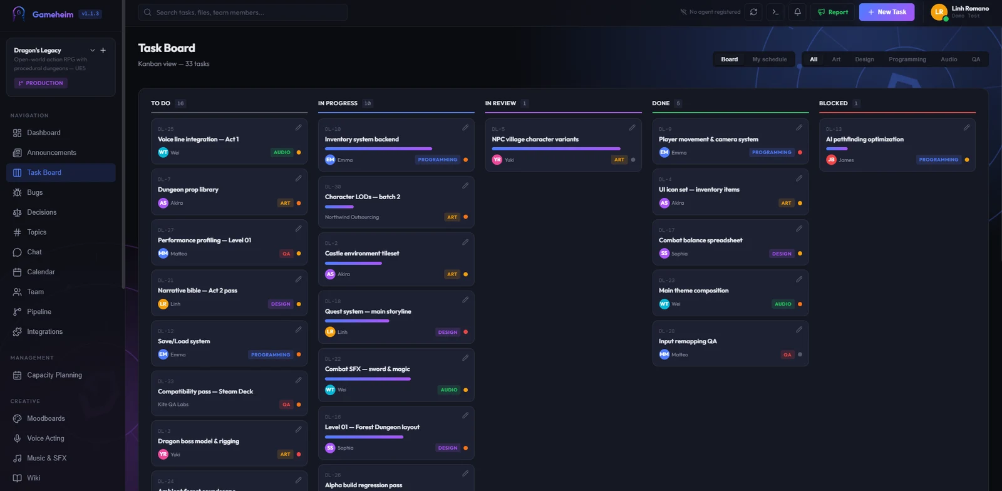Filter tasks by QA
Viewport: 1002px width, 491px height.
tap(976, 59)
